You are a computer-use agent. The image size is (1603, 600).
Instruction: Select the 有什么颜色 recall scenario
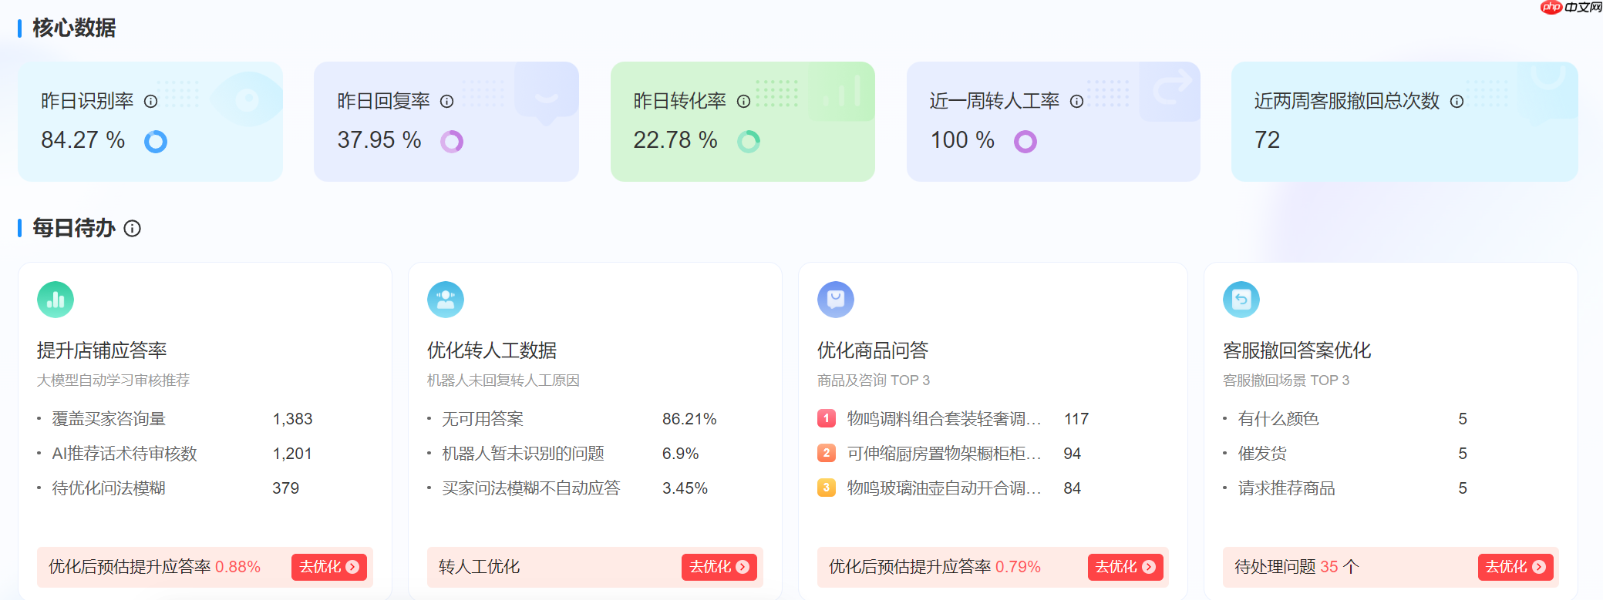click(x=1278, y=419)
